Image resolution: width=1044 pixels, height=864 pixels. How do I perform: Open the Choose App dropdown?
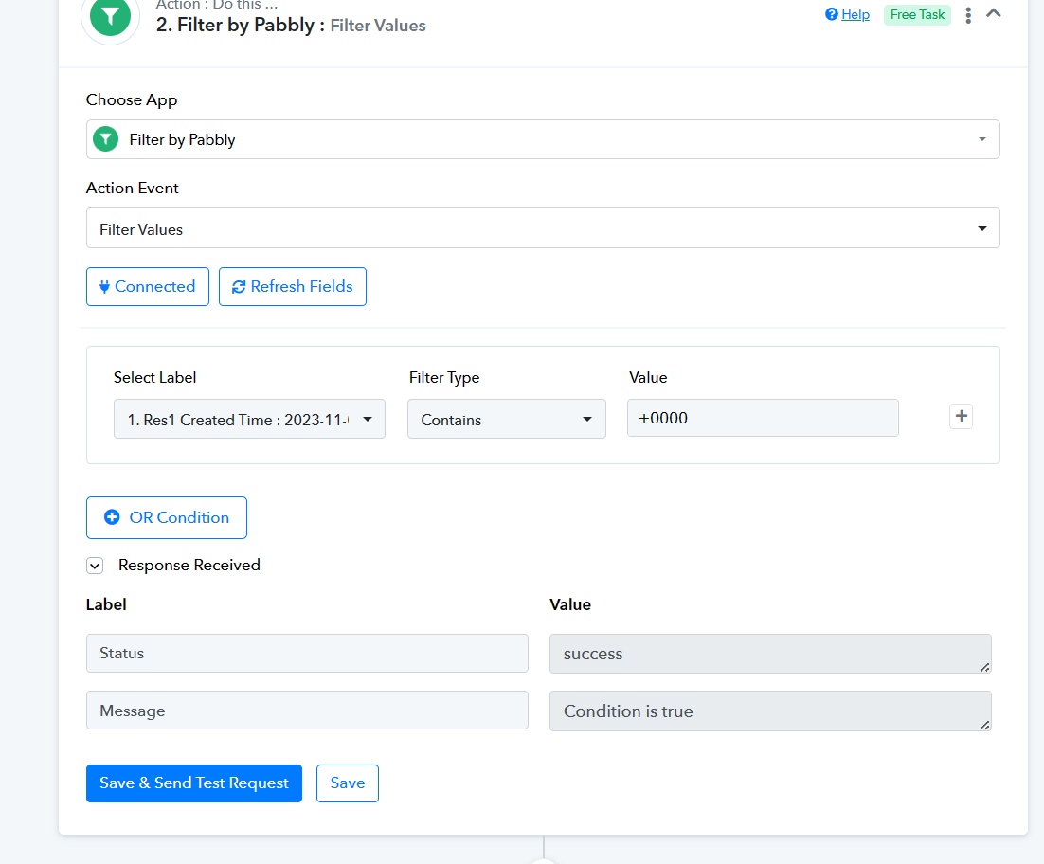click(x=543, y=139)
